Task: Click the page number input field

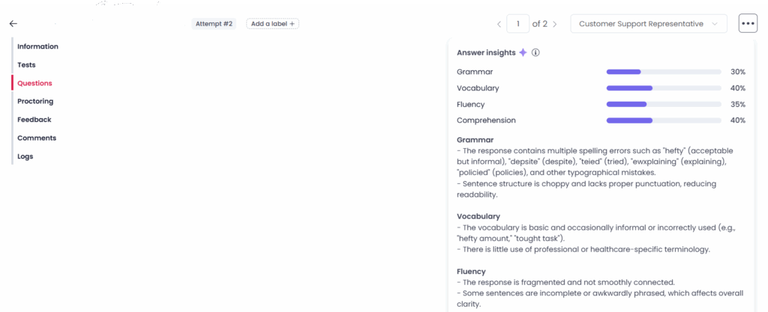Action: (517, 23)
